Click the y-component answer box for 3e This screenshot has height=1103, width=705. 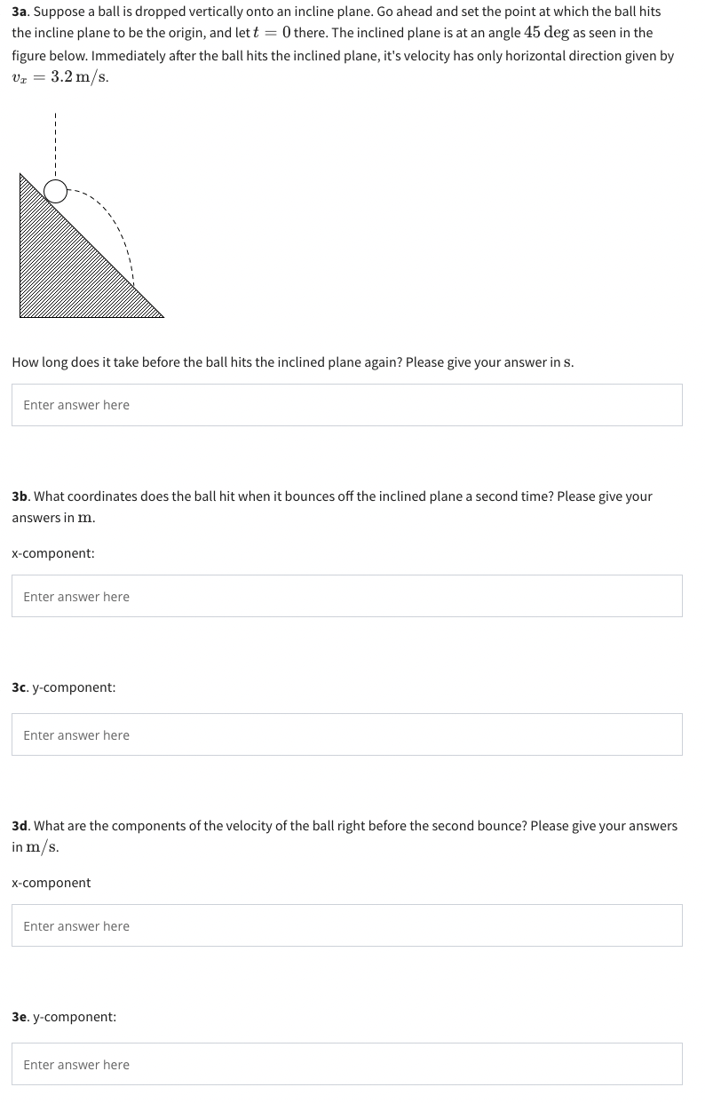[346, 1063]
